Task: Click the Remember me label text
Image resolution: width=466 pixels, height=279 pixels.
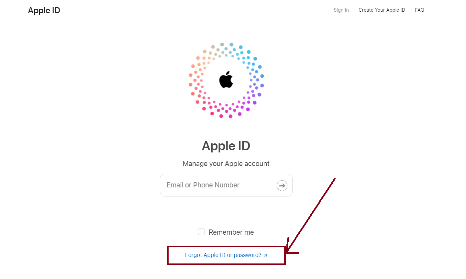Action: 231,232
